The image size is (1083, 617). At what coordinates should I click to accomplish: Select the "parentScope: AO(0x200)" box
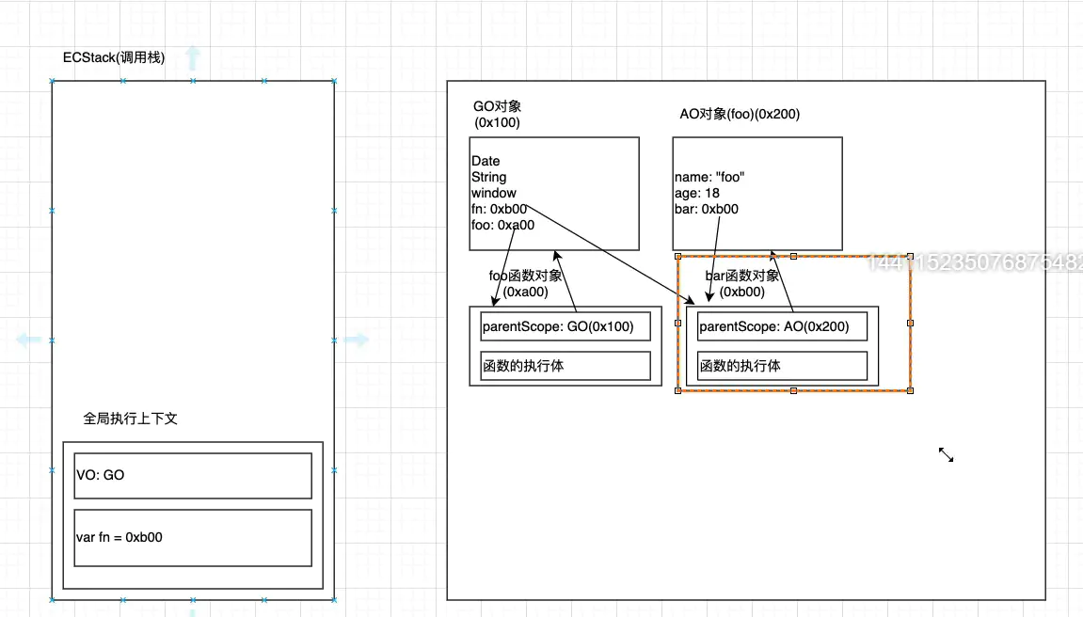[781, 327]
